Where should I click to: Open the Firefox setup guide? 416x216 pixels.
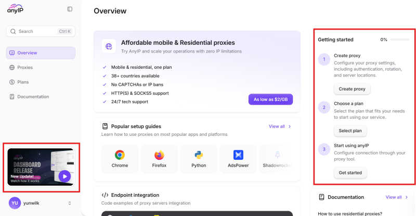point(159,159)
